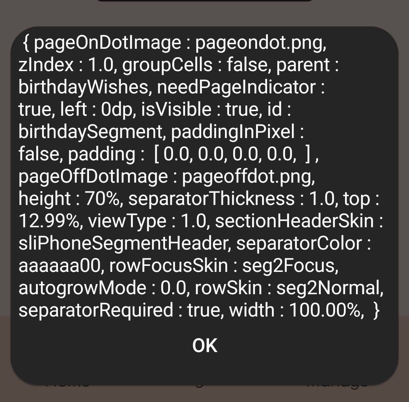
Task: Dismiss the alert with the OK button
Action: tap(205, 346)
